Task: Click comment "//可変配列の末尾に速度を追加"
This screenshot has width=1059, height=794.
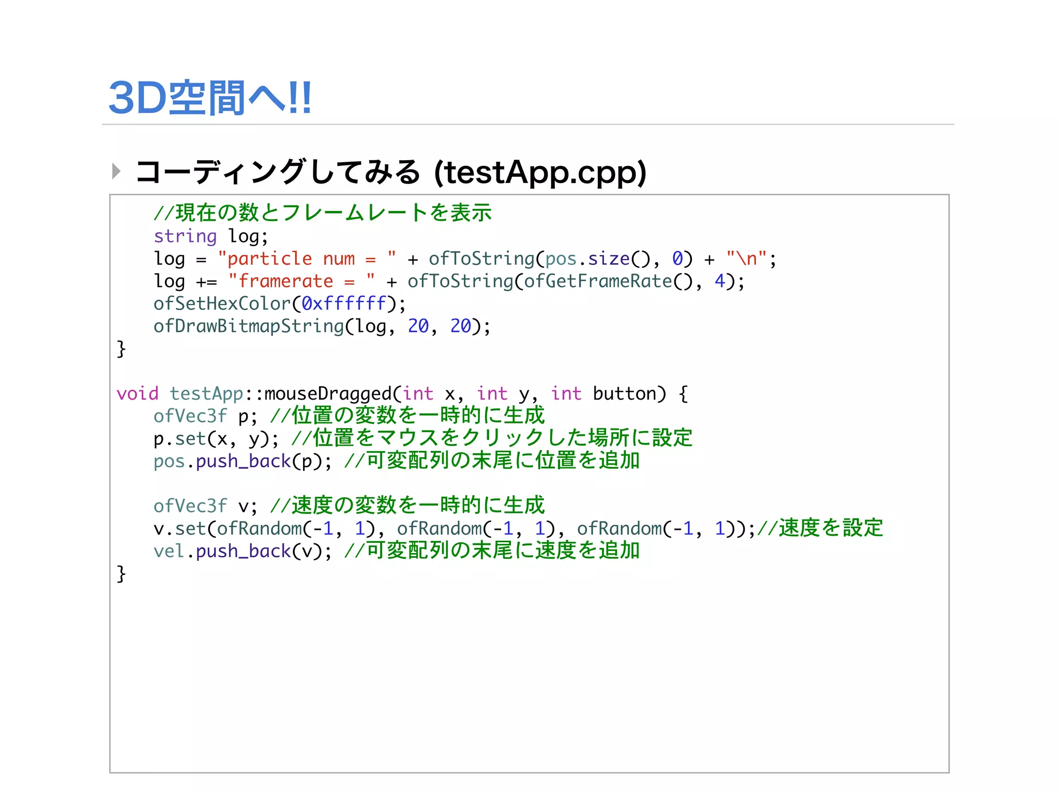Action: 492,551
